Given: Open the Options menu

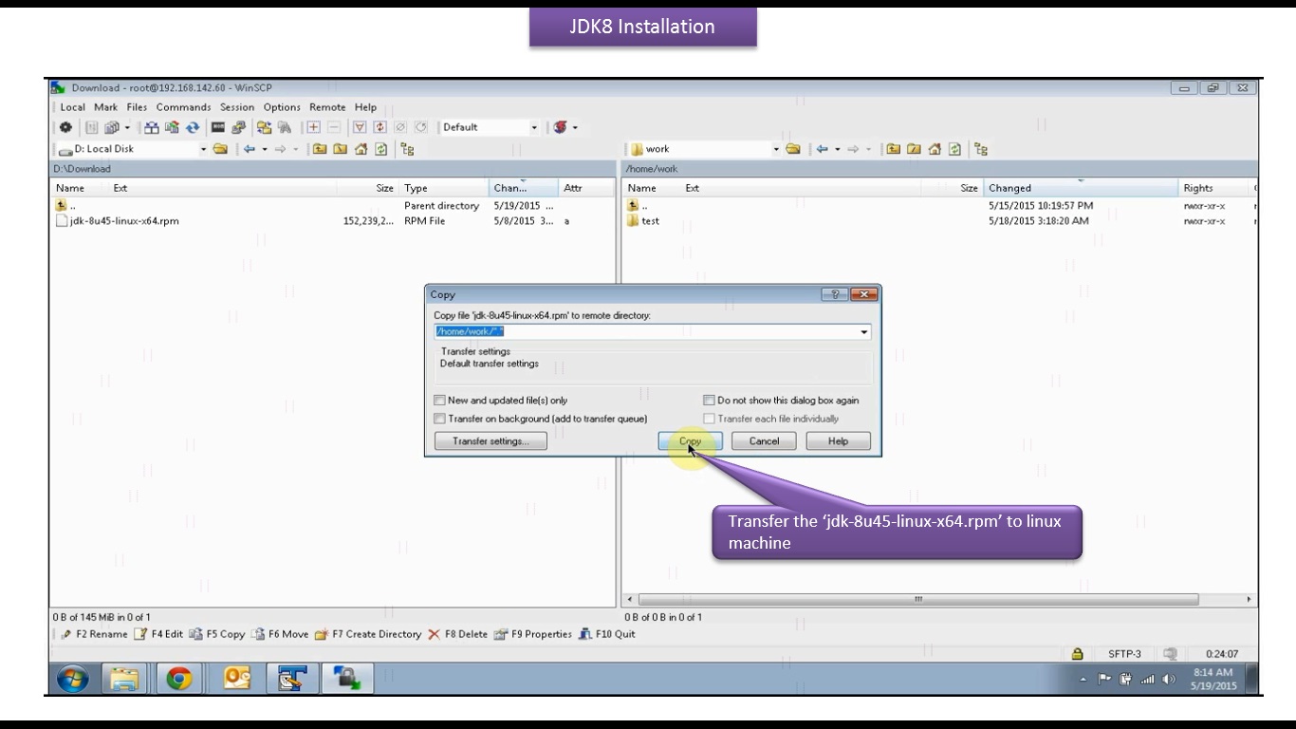Looking at the screenshot, I should tap(282, 107).
